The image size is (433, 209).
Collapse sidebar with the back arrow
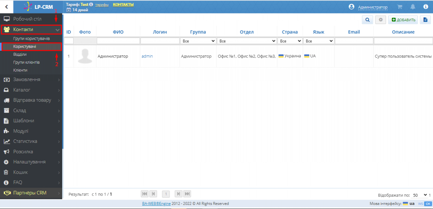(x=7, y=7)
